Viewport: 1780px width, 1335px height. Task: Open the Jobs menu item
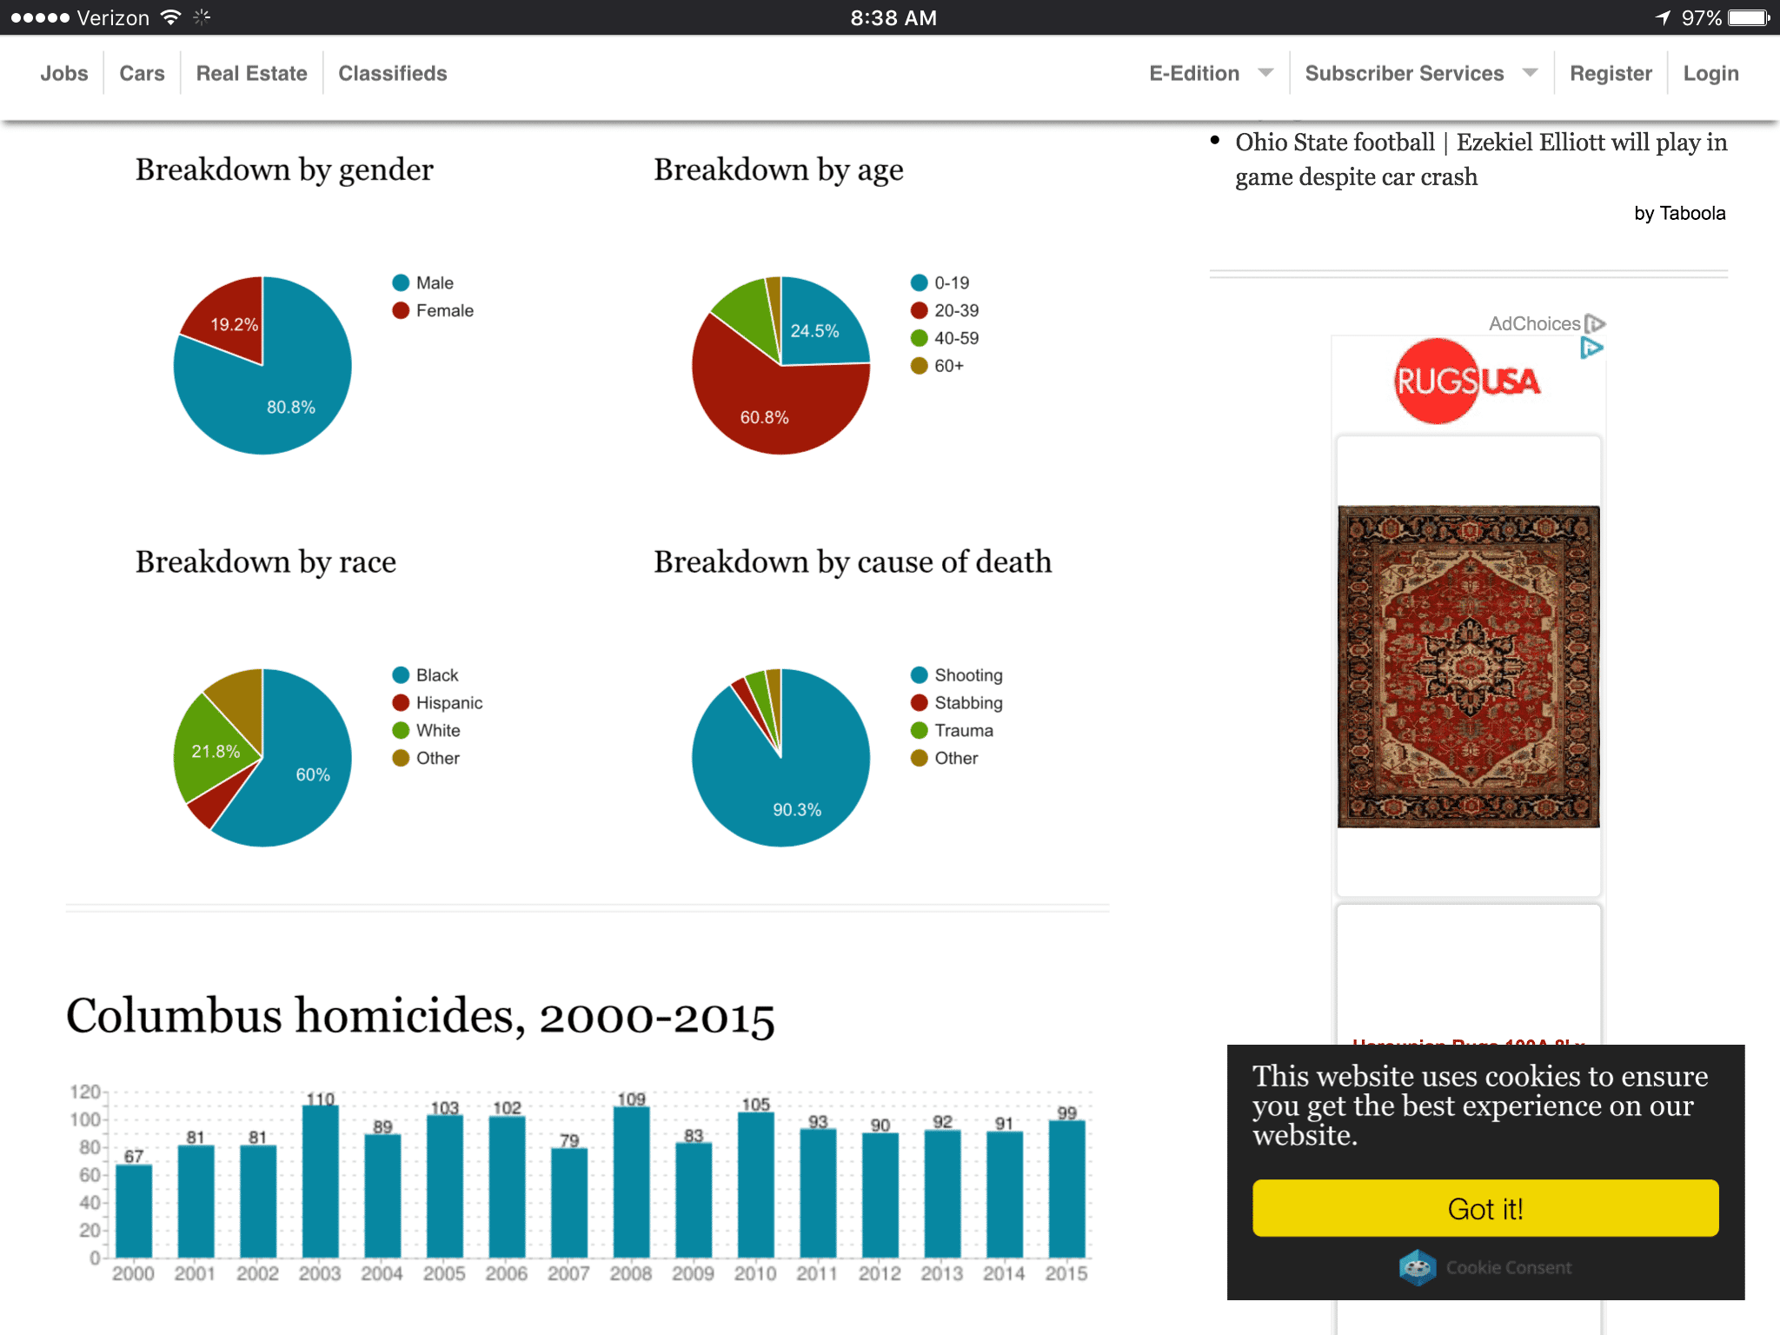pos(64,73)
